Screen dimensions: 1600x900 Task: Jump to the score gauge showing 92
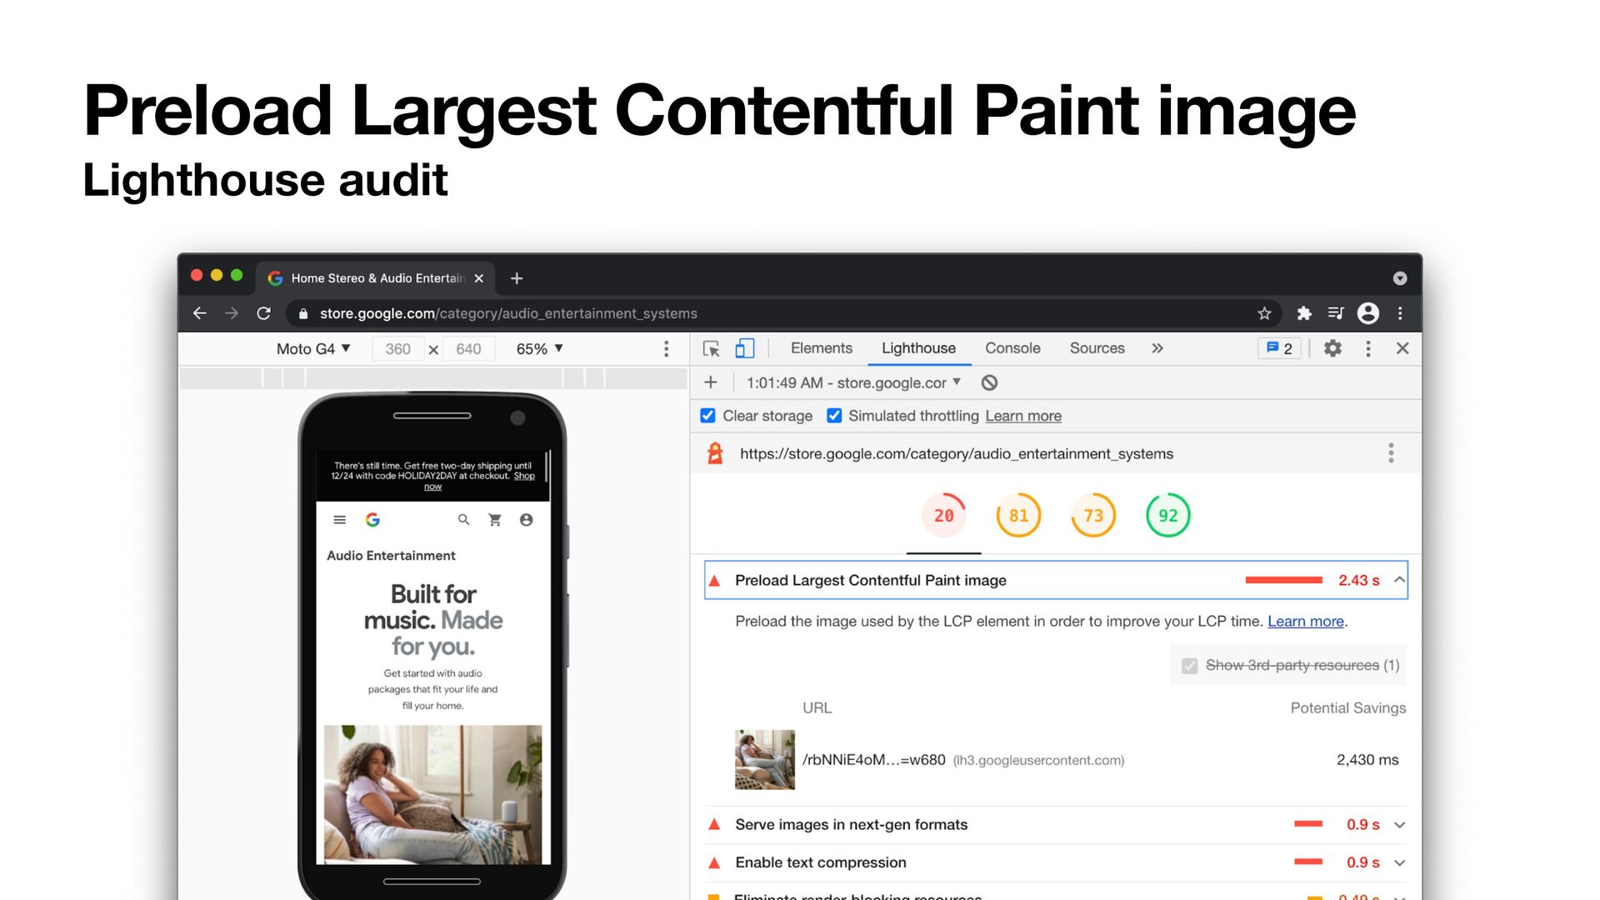[1168, 516]
